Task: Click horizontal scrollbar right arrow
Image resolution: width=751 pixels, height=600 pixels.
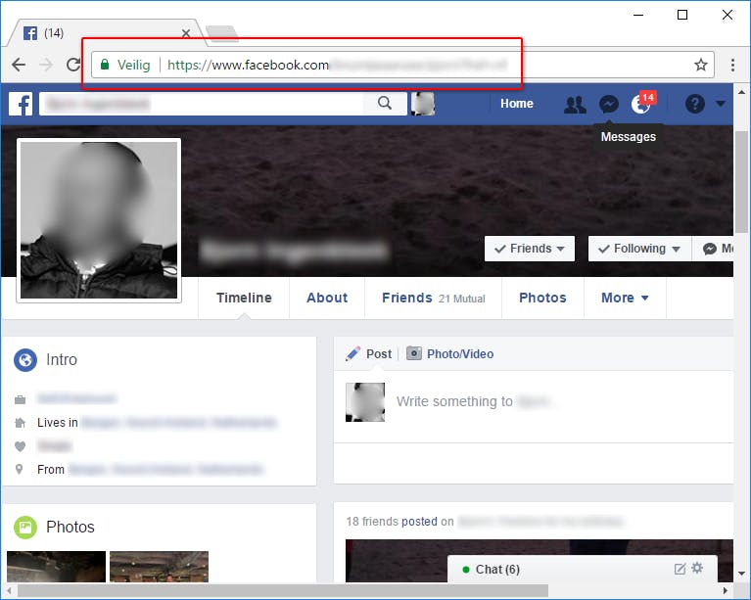Action: pos(726,590)
